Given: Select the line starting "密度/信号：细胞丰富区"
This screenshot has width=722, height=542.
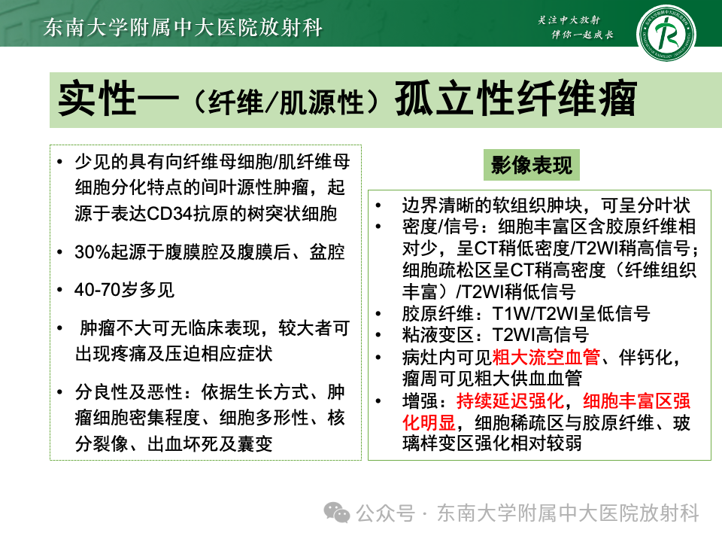Looking at the screenshot, I should pos(549,227).
